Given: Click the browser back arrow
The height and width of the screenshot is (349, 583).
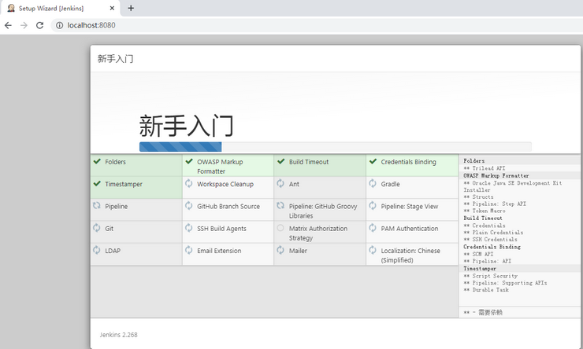Looking at the screenshot, I should tap(8, 25).
